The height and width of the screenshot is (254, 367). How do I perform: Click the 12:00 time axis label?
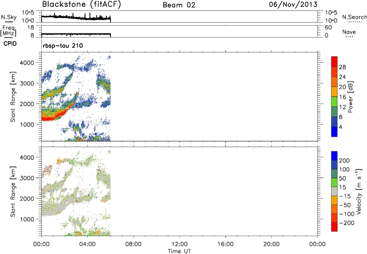pyautogui.click(x=179, y=244)
